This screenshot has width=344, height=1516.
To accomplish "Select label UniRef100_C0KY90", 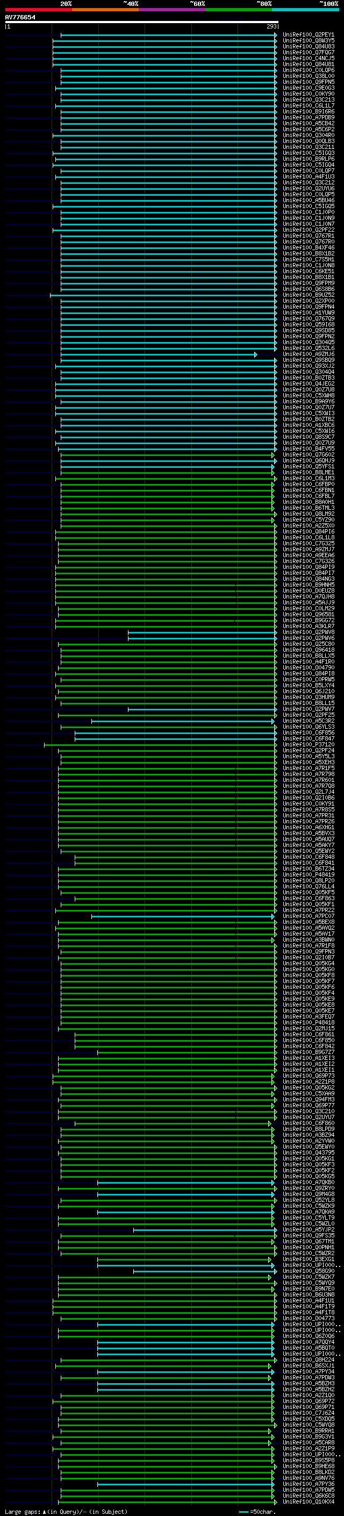I will pos(308,94).
